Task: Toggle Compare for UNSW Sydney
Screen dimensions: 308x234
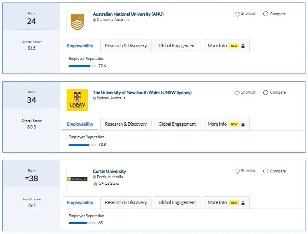Action: click(x=266, y=92)
